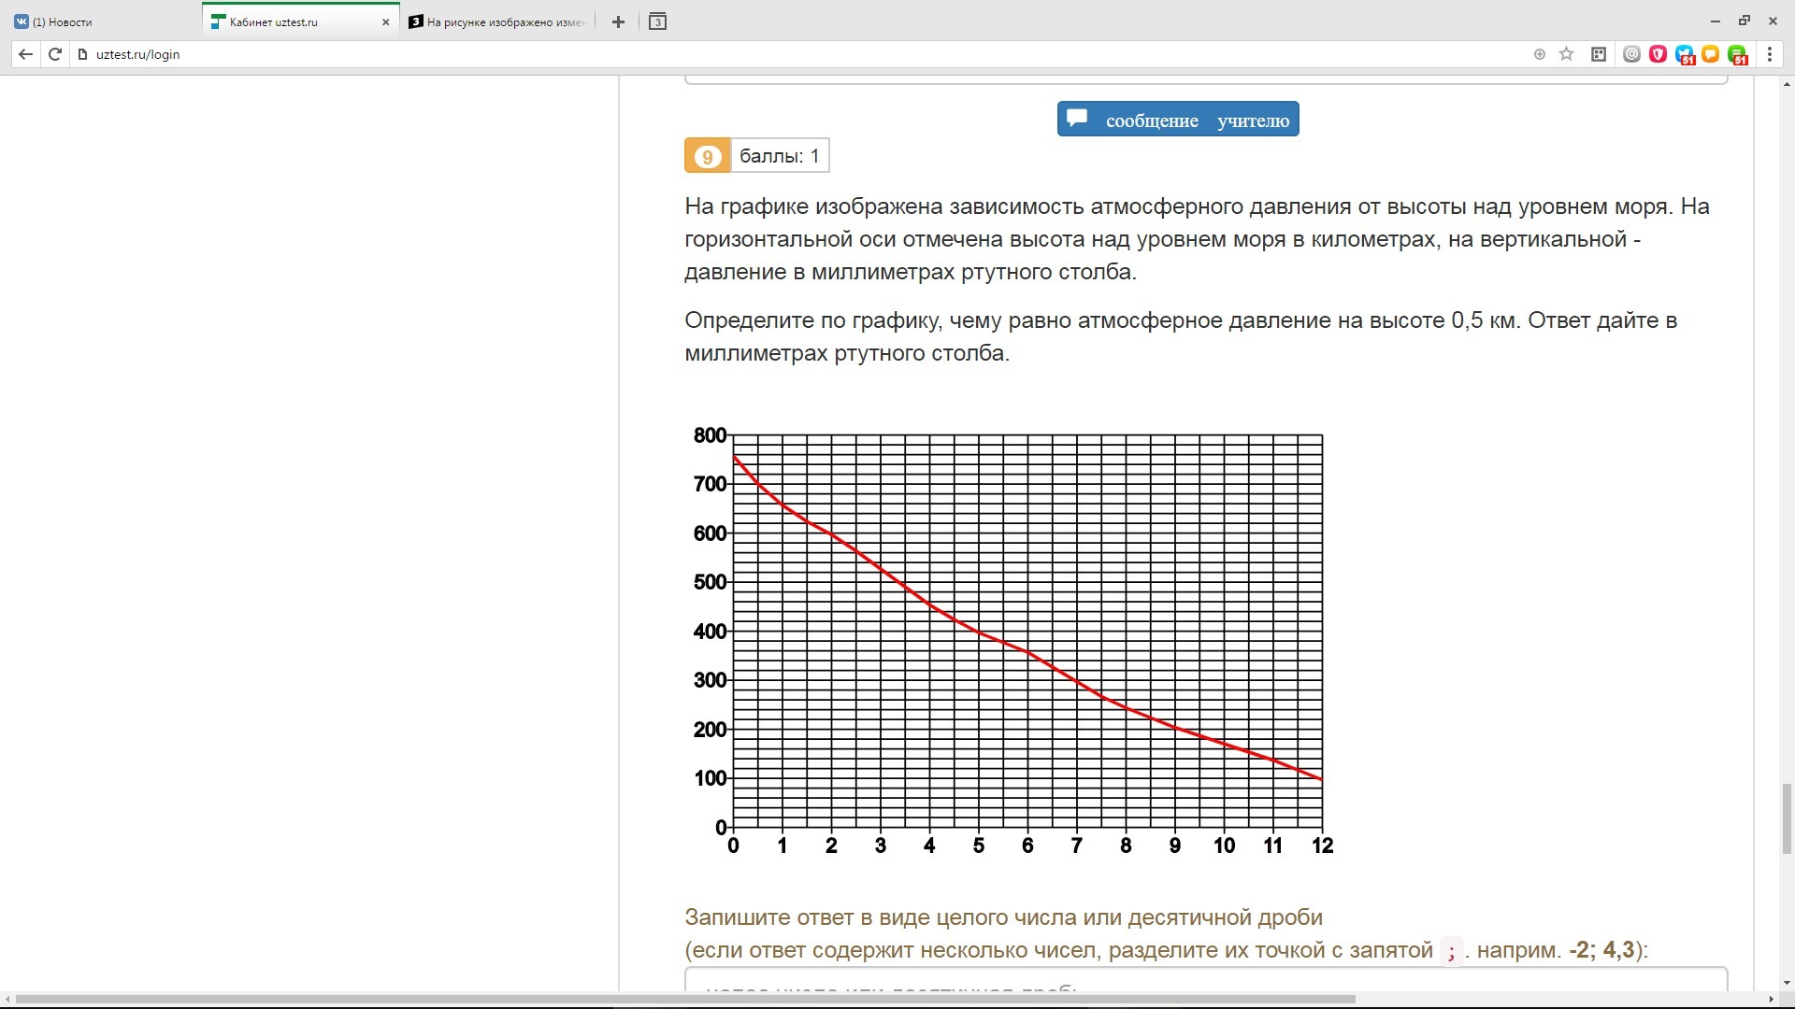Click the zoom plus icon in address bar
Viewport: 1795px width, 1009px height.
[1540, 54]
